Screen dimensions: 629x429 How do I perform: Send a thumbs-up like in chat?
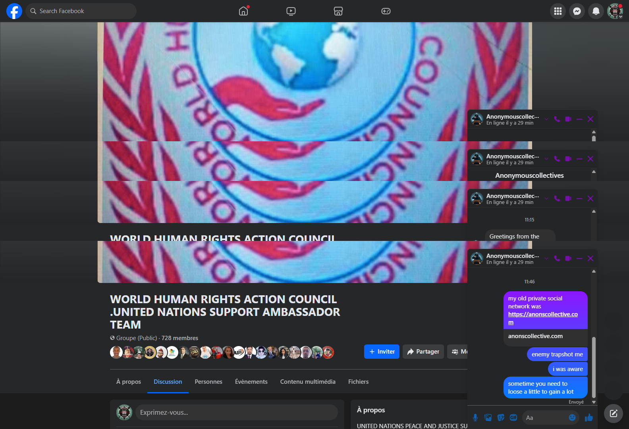coord(589,417)
